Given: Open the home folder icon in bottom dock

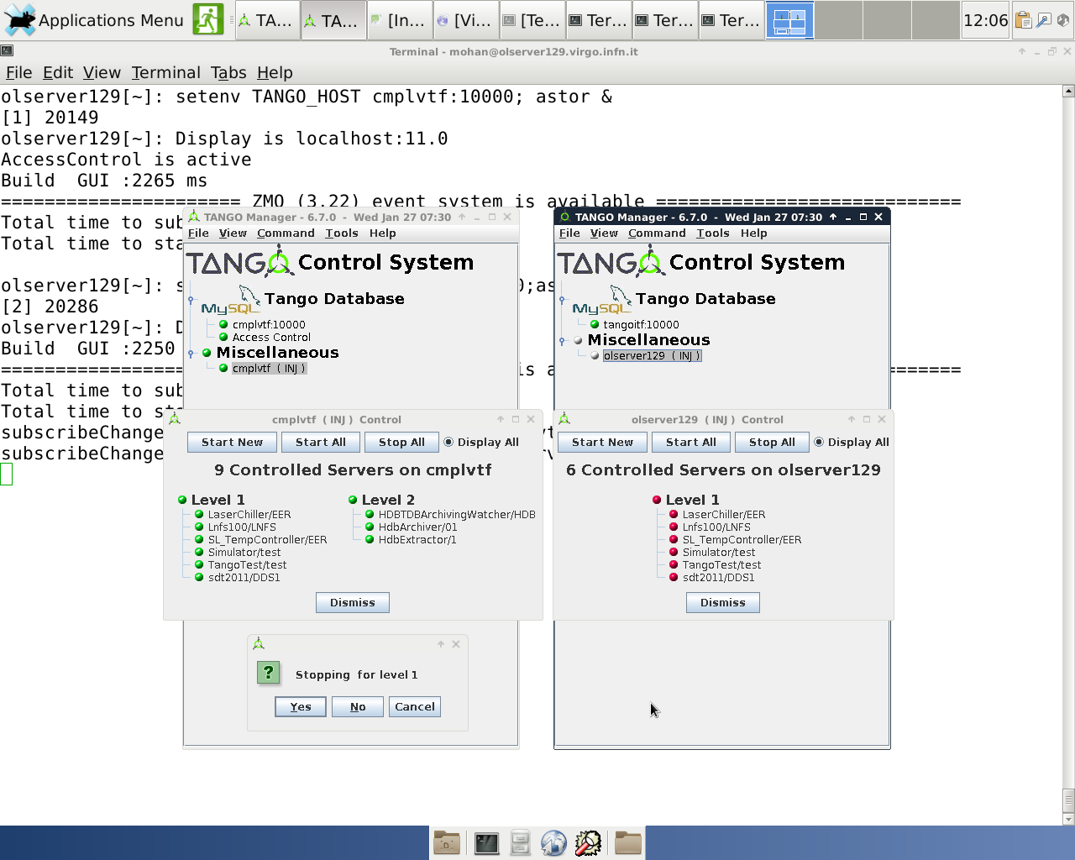Looking at the screenshot, I should click(447, 842).
